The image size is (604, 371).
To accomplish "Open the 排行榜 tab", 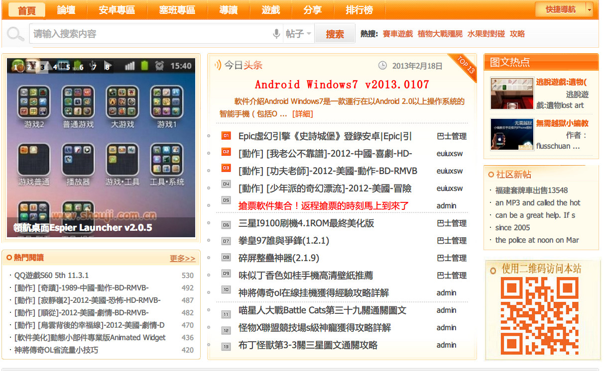I will click(359, 10).
